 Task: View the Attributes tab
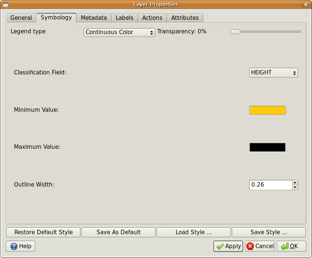click(184, 18)
